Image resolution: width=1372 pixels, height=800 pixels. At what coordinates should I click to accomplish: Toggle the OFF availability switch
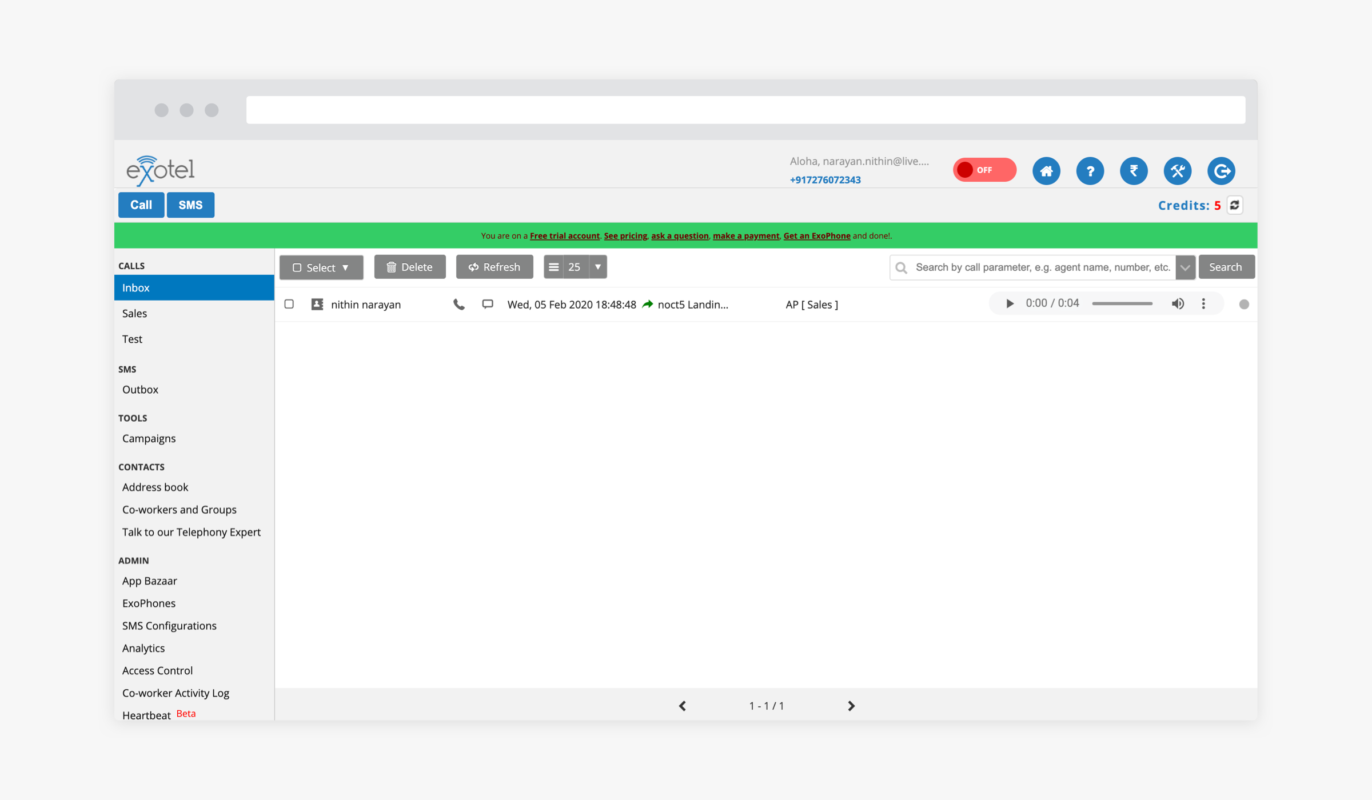984,170
